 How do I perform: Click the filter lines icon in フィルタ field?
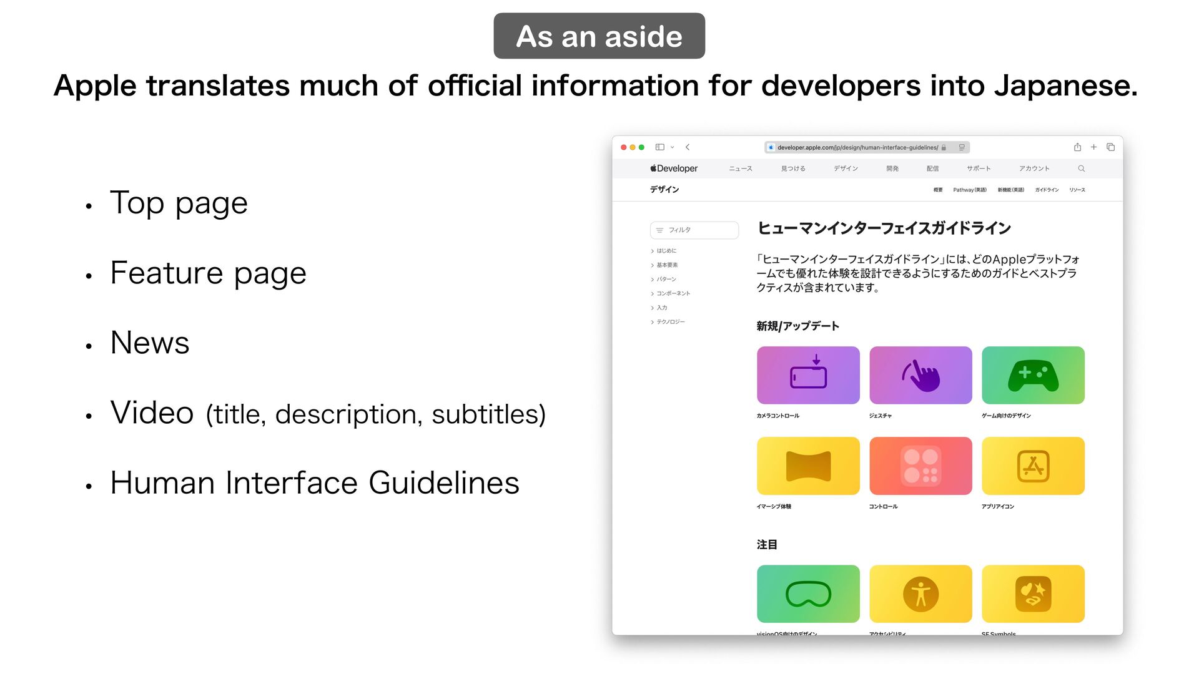659,230
